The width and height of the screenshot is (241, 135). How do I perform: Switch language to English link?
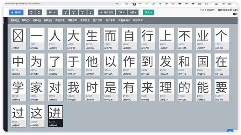coord(211,10)
